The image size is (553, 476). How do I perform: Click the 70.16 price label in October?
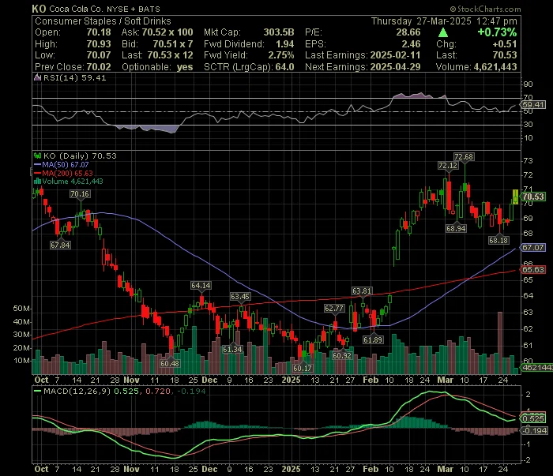80,193
